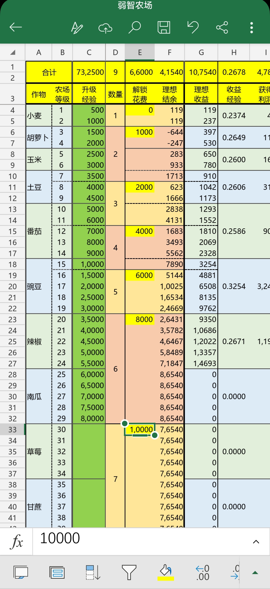Tap the cloud upload icon
This screenshot has width=270, height=589.
click(105, 28)
